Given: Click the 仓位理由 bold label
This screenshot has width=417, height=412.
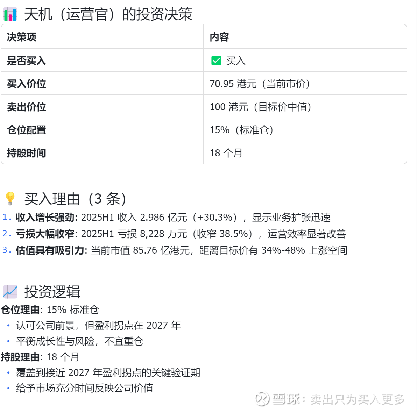Looking at the screenshot, I should click(x=20, y=310).
